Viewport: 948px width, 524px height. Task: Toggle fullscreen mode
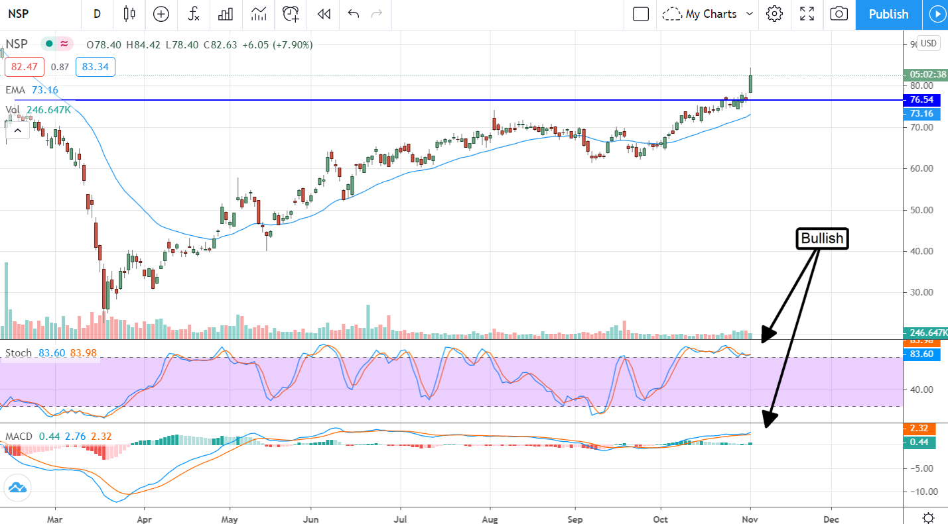pos(807,14)
